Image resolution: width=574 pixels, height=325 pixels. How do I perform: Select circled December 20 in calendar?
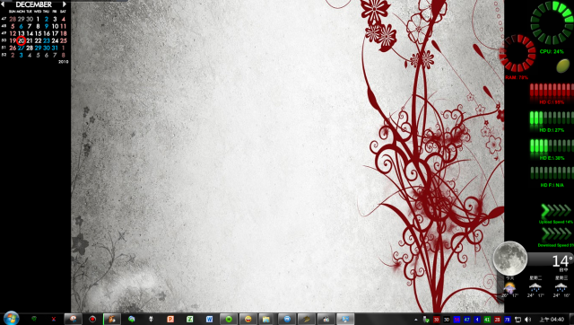[22, 40]
